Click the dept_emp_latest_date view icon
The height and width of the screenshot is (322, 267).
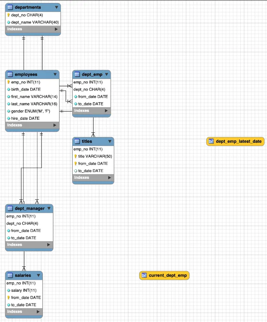[211, 141]
